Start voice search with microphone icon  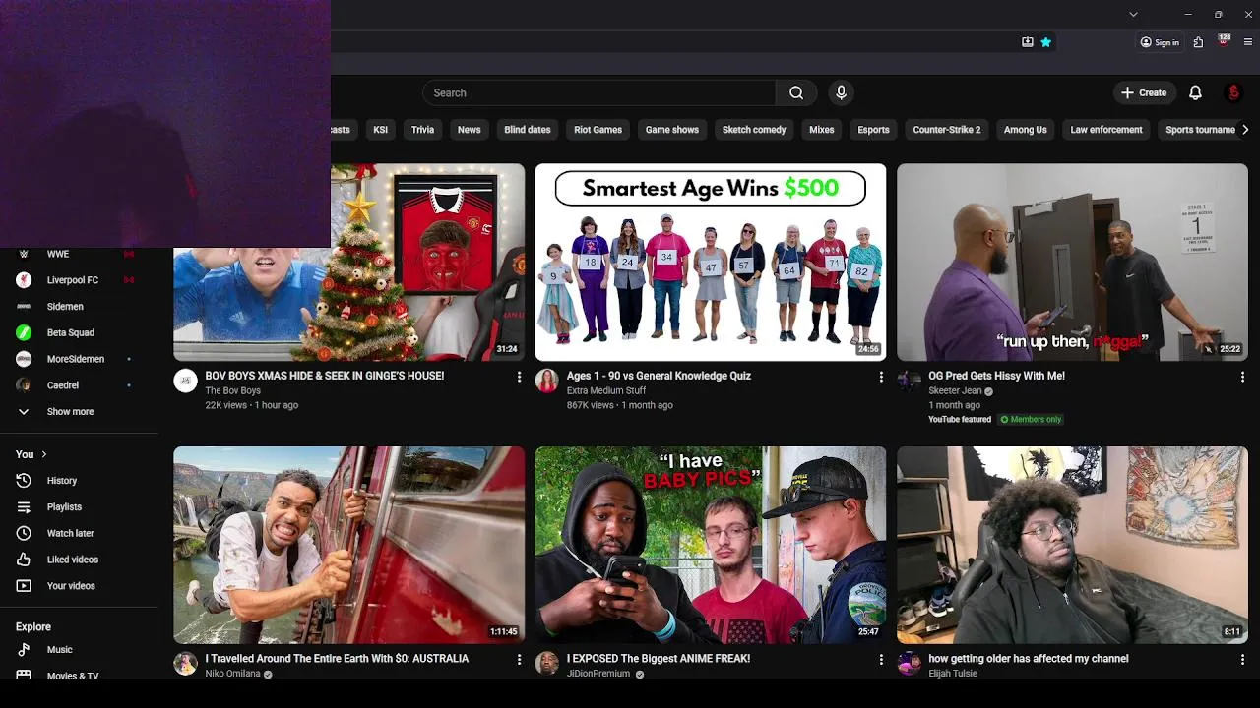tap(841, 92)
